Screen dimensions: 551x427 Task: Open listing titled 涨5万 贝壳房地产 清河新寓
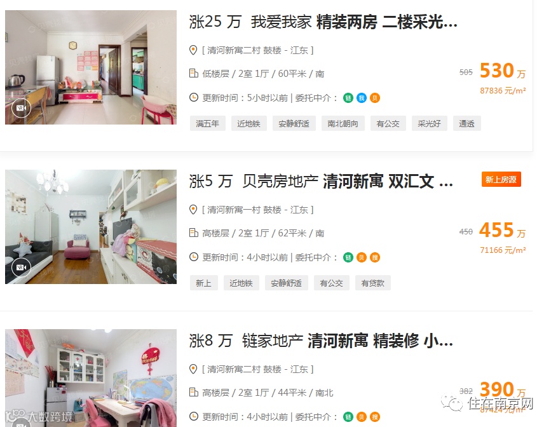[321, 181]
